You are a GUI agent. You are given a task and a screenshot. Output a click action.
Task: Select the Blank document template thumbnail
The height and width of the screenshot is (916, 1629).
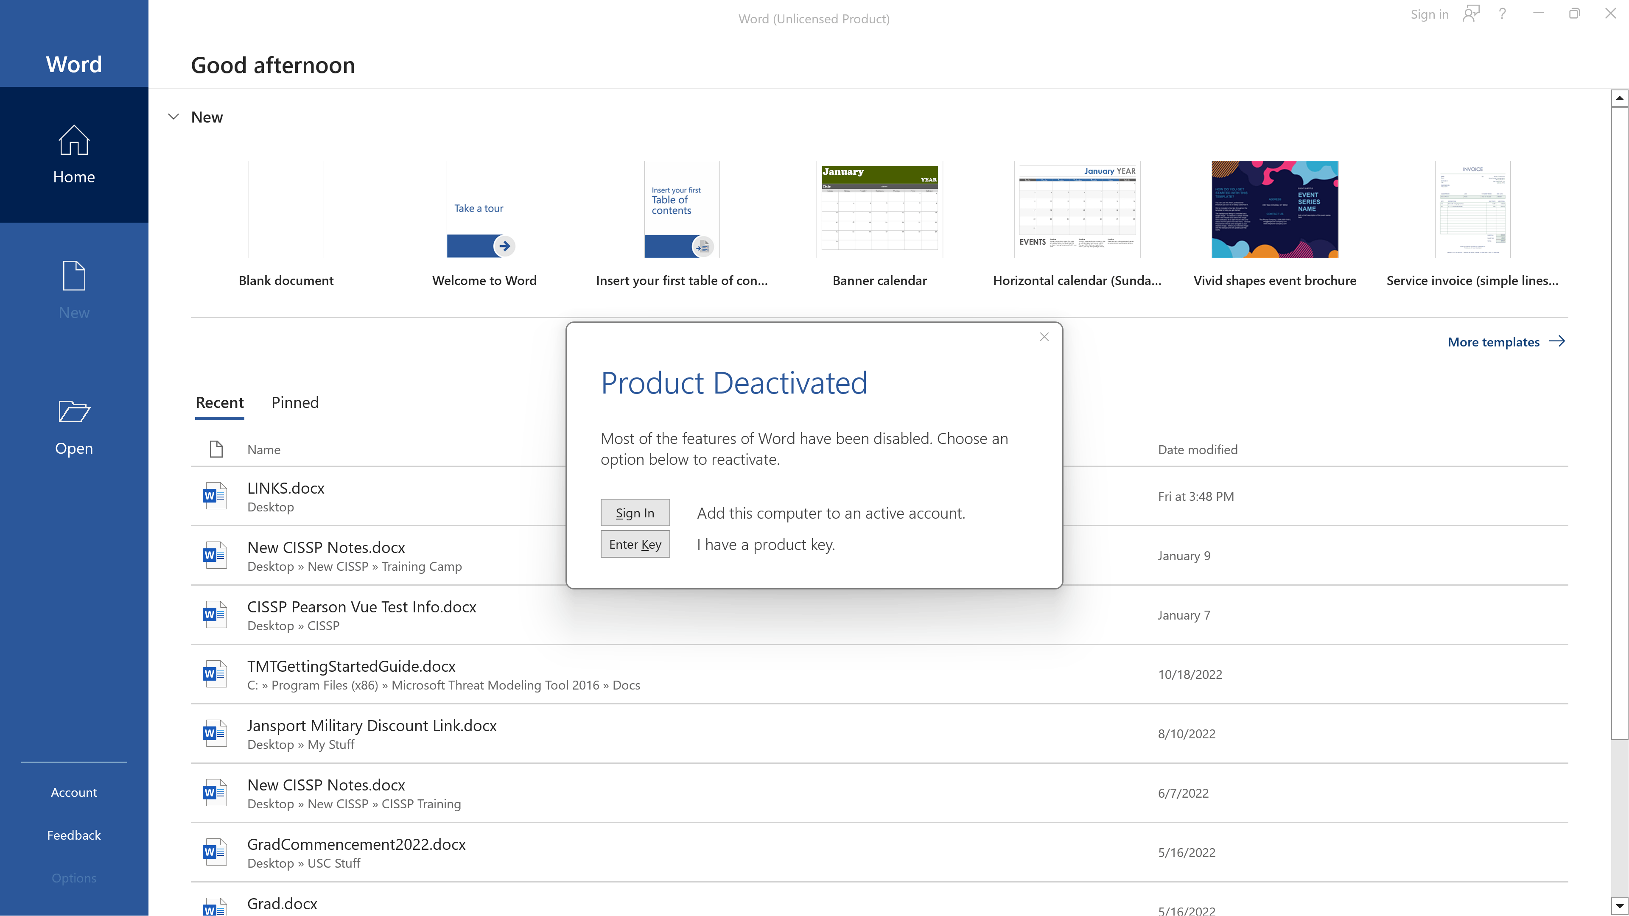[286, 209]
